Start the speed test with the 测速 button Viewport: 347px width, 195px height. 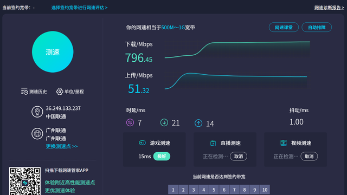tap(53, 52)
